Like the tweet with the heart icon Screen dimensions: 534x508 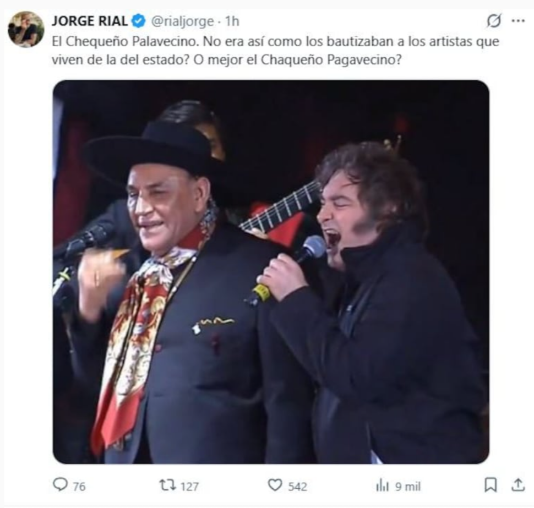[275, 485]
